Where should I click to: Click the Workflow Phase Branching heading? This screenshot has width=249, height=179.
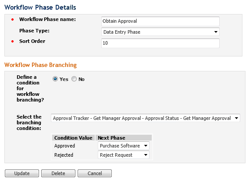[x=40, y=65]
